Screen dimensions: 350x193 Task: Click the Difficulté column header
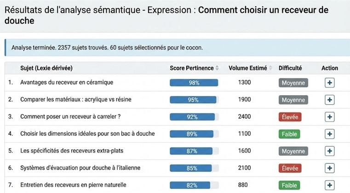click(x=290, y=68)
